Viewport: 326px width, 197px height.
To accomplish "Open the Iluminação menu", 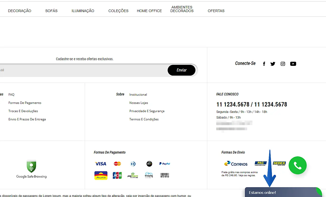I will 83,11.
